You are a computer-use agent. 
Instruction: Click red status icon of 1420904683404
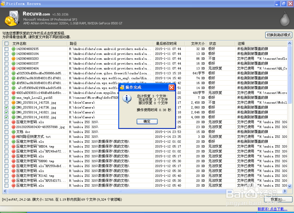13,68
